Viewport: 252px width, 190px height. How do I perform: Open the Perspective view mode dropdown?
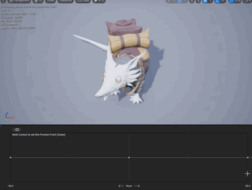pyautogui.click(x=19, y=1)
